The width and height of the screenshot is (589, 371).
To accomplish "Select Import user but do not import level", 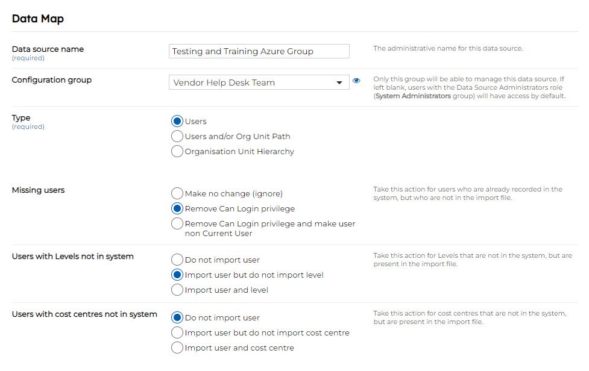I will tap(177, 275).
